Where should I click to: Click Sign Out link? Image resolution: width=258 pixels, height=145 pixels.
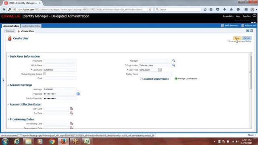246,16
